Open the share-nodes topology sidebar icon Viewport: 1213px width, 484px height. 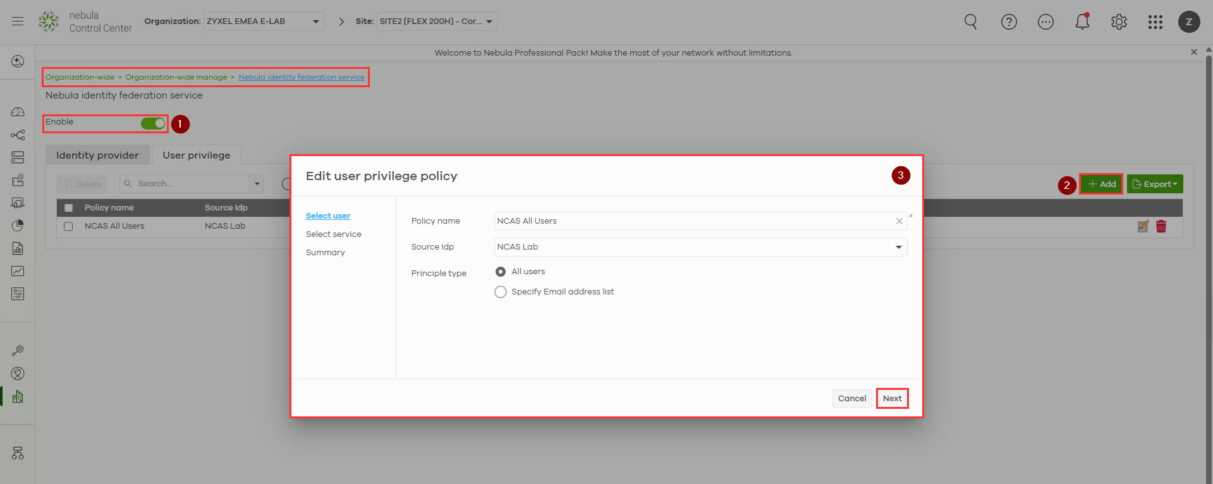[x=18, y=135]
